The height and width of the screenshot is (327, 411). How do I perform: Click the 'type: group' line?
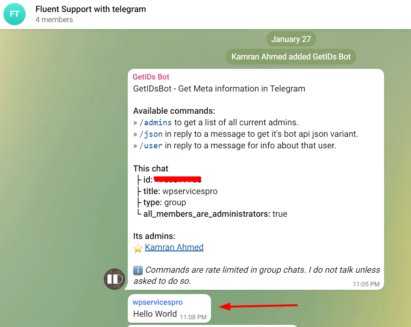pos(162,203)
